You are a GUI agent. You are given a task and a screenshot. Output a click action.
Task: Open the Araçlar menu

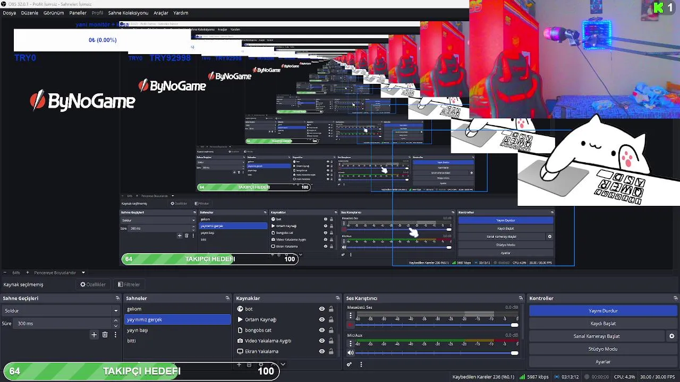161,13
